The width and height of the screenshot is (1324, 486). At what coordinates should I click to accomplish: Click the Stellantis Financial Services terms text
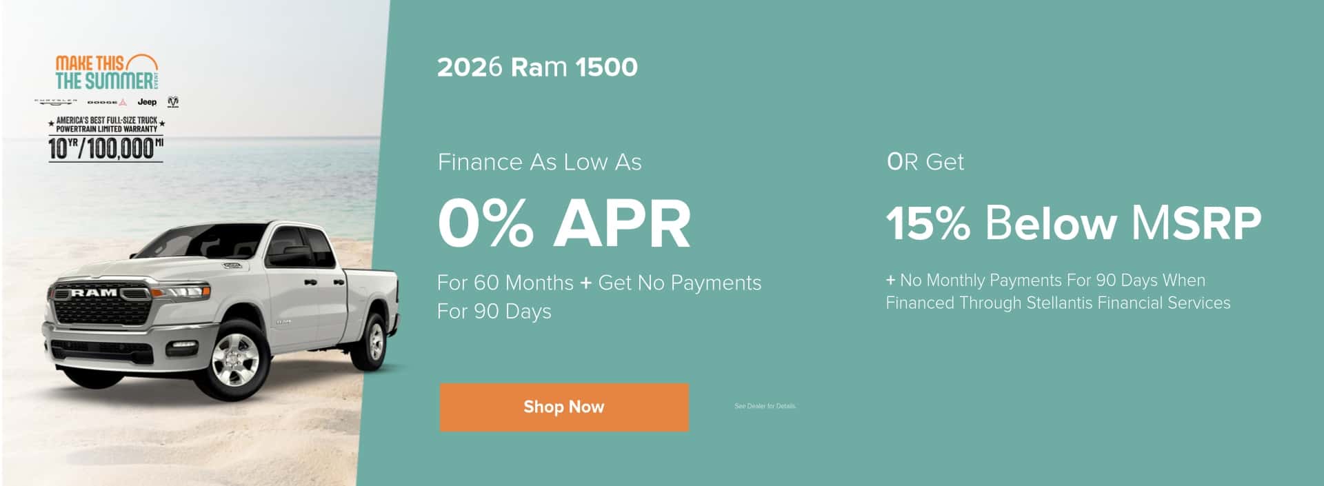tap(1059, 292)
